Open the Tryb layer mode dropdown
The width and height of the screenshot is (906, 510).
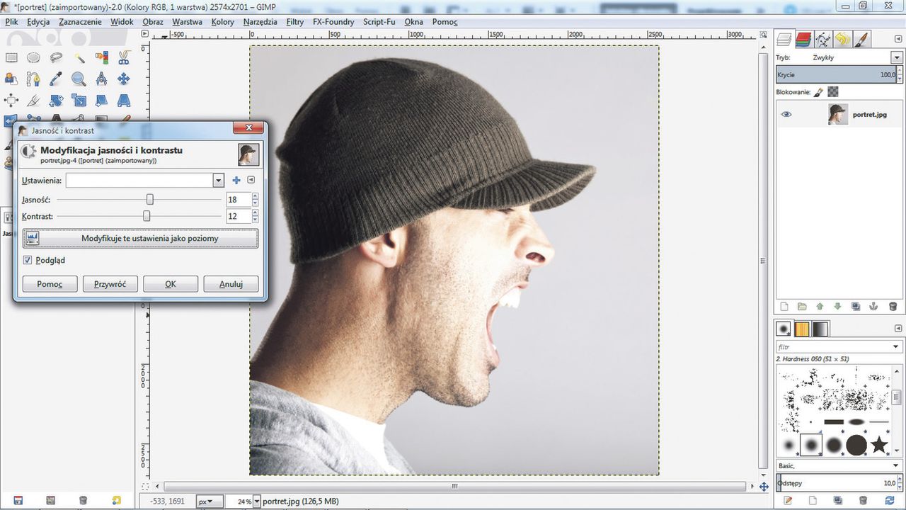click(x=897, y=57)
